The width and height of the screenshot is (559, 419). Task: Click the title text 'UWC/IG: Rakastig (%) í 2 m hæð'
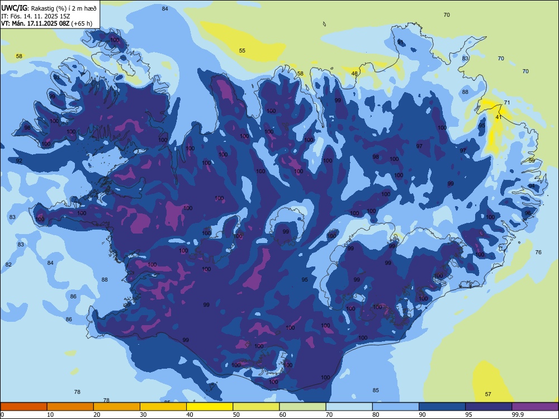tap(49, 8)
